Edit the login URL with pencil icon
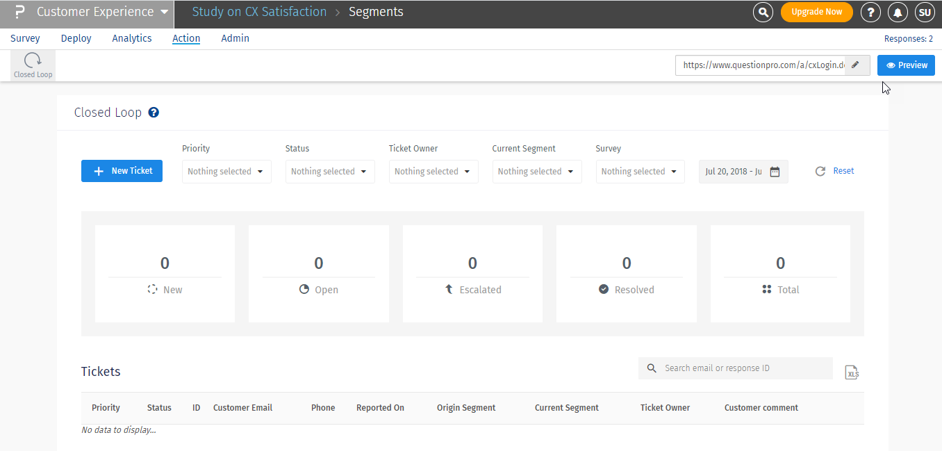942x451 pixels. point(857,65)
